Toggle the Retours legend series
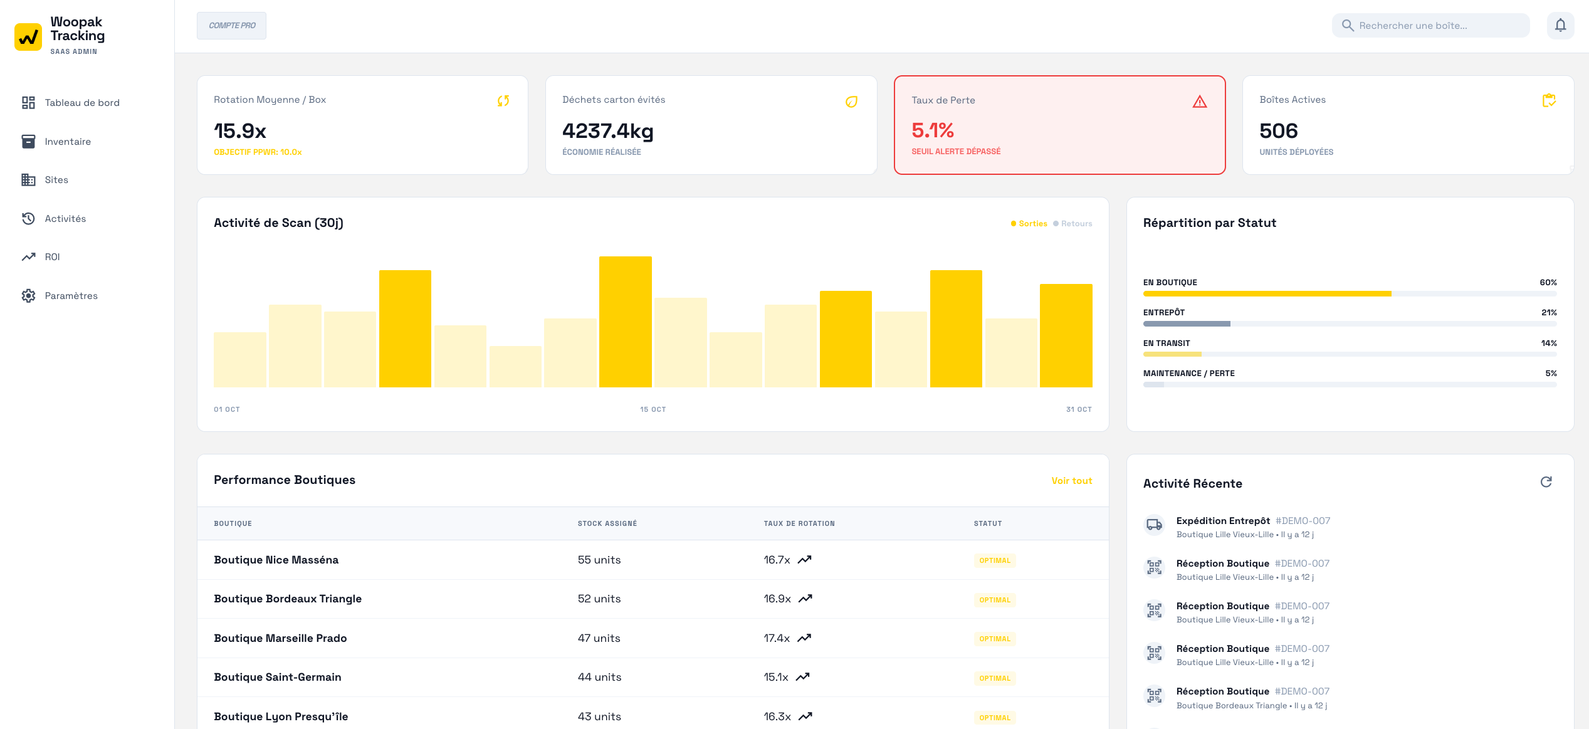 1072,224
